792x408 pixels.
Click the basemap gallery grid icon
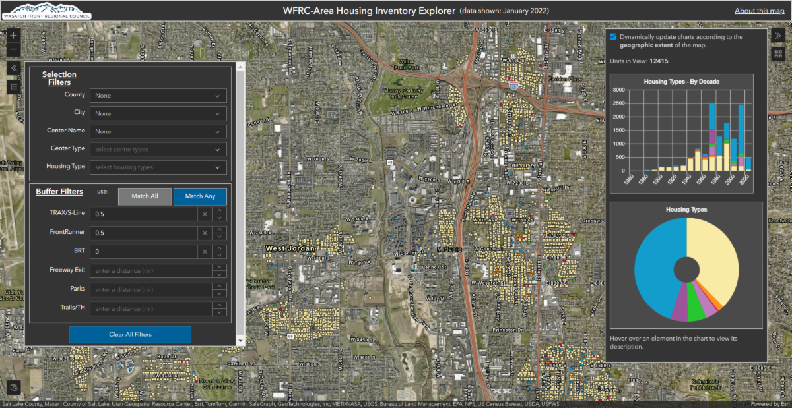point(777,54)
